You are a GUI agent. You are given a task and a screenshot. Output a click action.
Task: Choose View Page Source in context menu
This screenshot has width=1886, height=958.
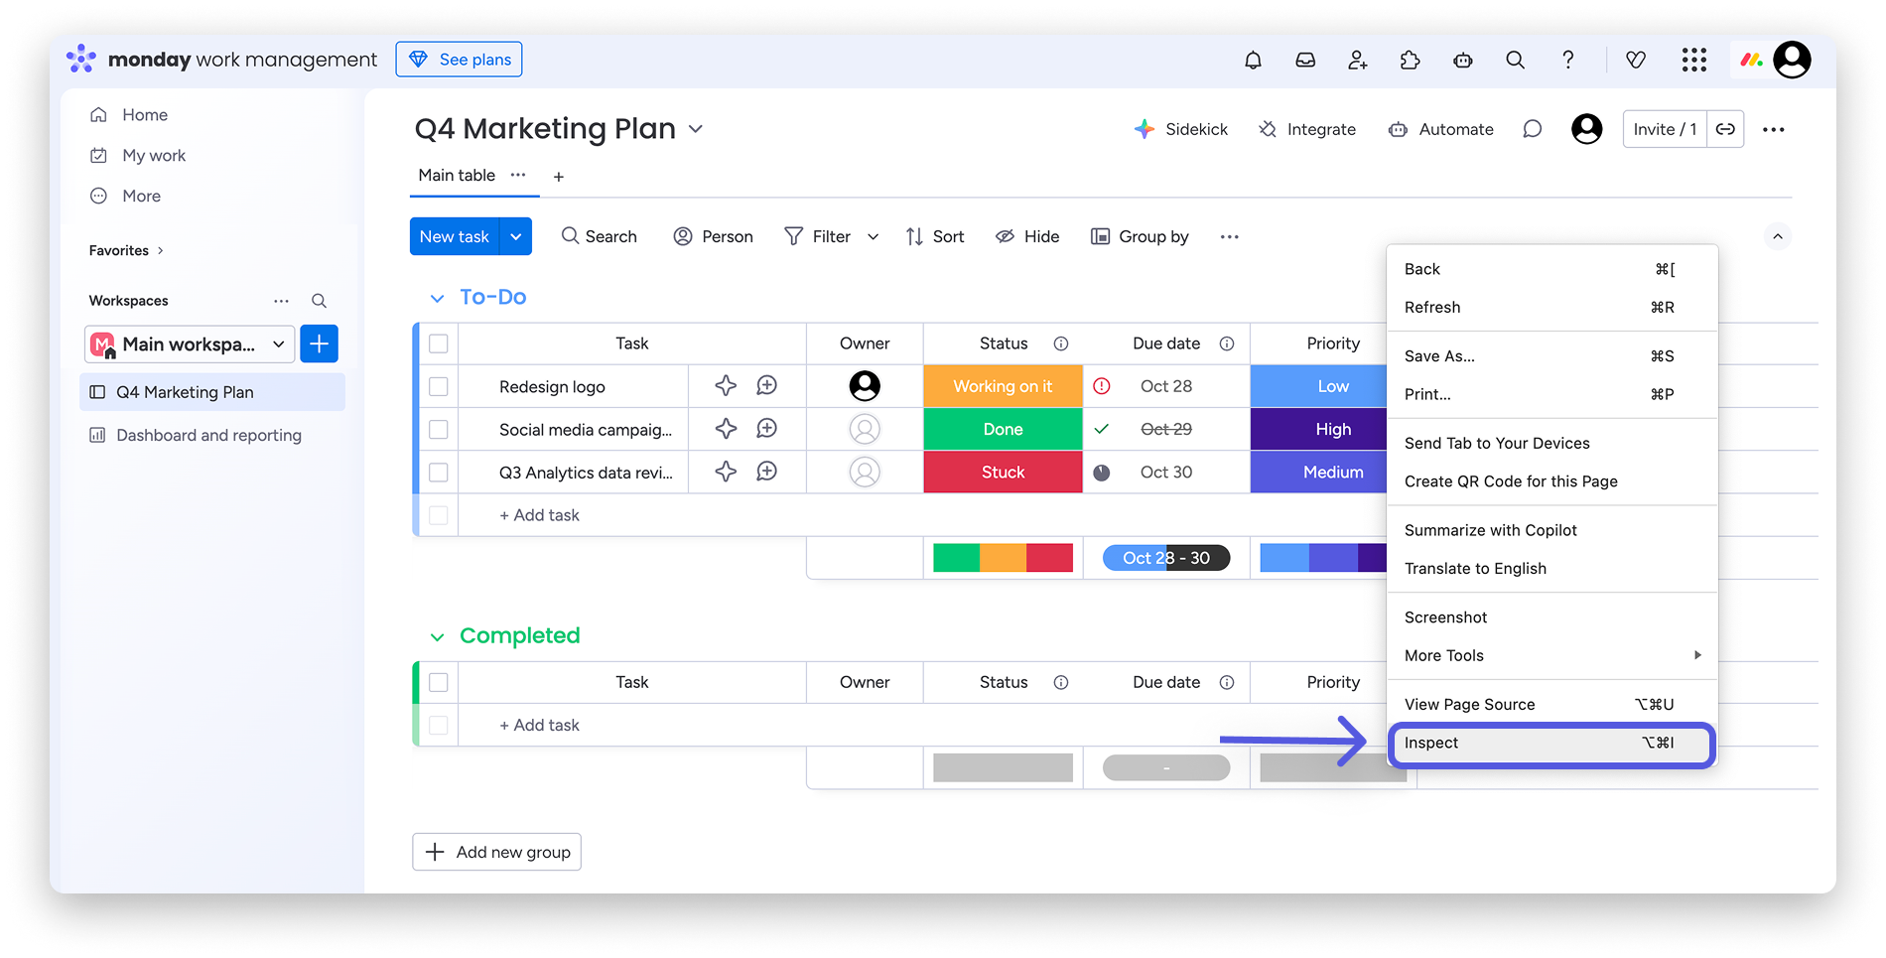coord(1552,704)
